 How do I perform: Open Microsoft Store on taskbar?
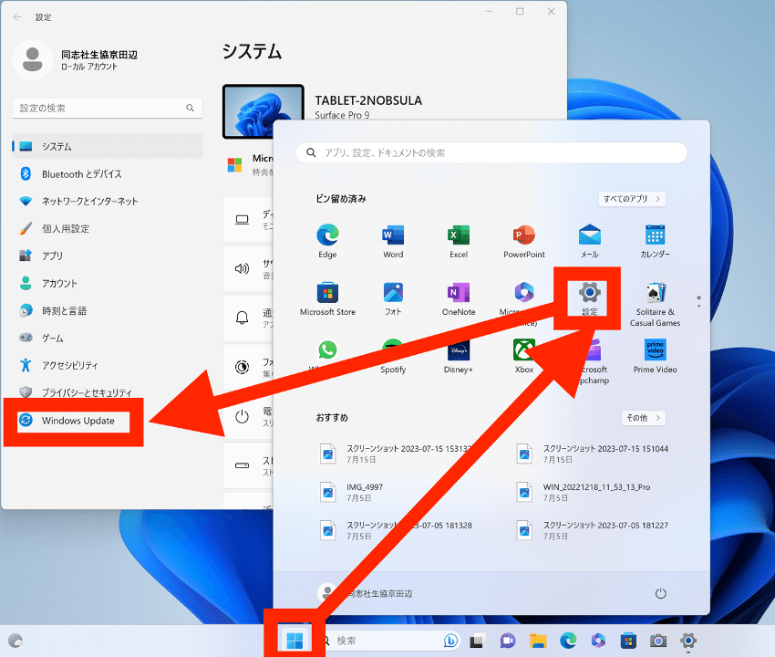[628, 641]
